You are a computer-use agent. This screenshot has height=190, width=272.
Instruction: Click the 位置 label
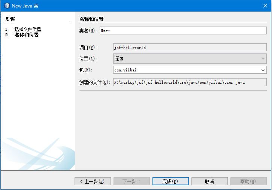(88, 59)
